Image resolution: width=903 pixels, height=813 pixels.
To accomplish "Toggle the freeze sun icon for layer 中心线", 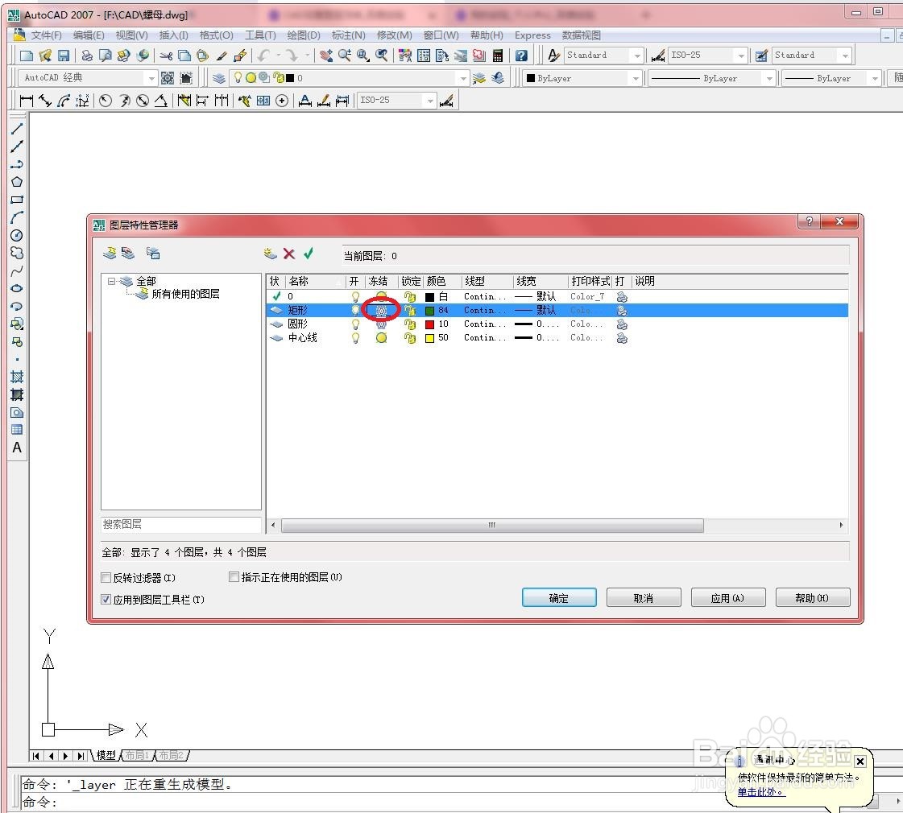I will tap(381, 338).
